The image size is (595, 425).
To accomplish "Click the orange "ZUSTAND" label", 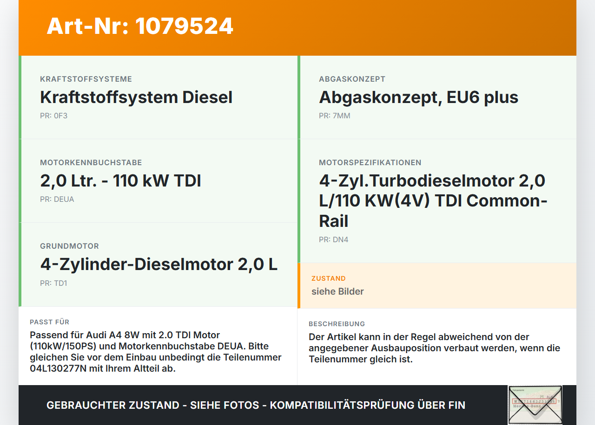I will coord(329,278).
